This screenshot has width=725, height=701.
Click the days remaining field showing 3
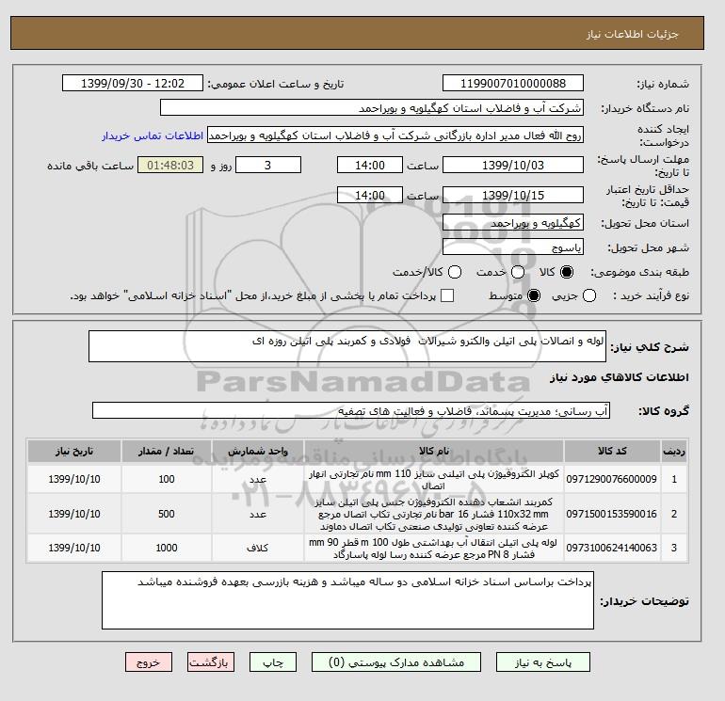click(x=268, y=165)
